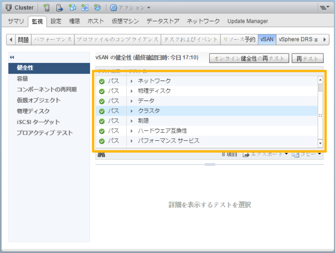
Task: Click the binoculars find icon
Action: [x=101, y=155]
